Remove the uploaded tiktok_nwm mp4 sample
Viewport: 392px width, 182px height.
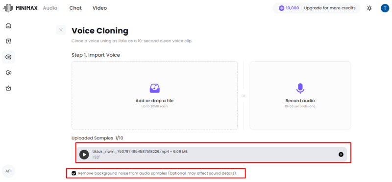click(341, 155)
